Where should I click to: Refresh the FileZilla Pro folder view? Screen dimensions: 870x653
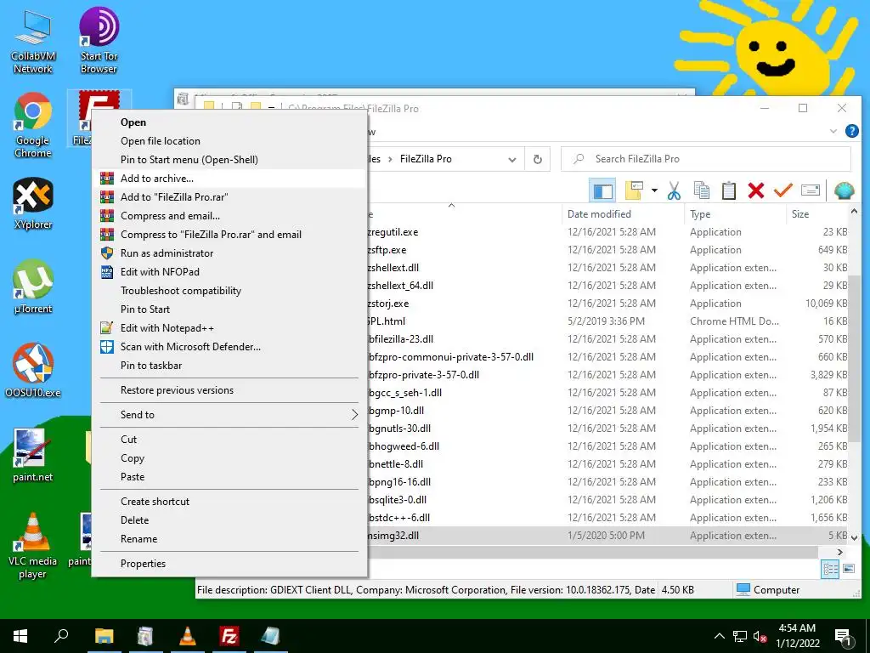[x=537, y=159]
